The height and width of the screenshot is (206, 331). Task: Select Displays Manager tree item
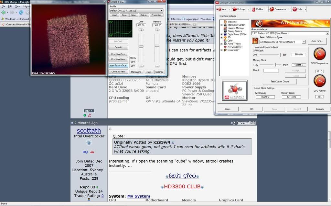point(236,28)
